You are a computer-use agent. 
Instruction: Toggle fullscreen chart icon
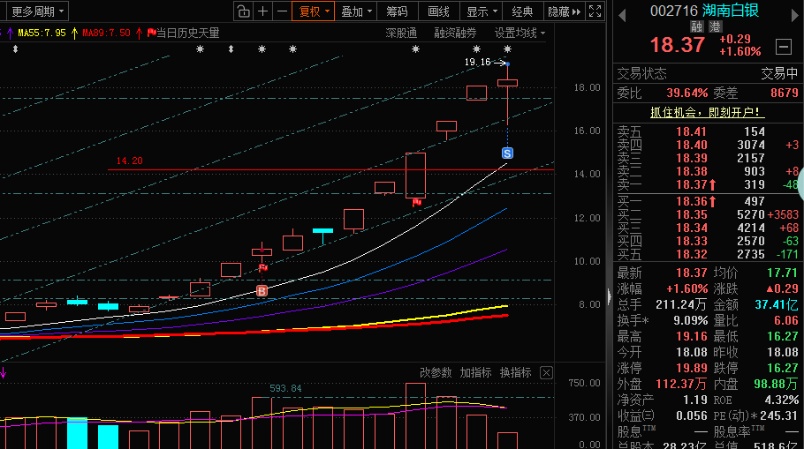[x=595, y=11]
